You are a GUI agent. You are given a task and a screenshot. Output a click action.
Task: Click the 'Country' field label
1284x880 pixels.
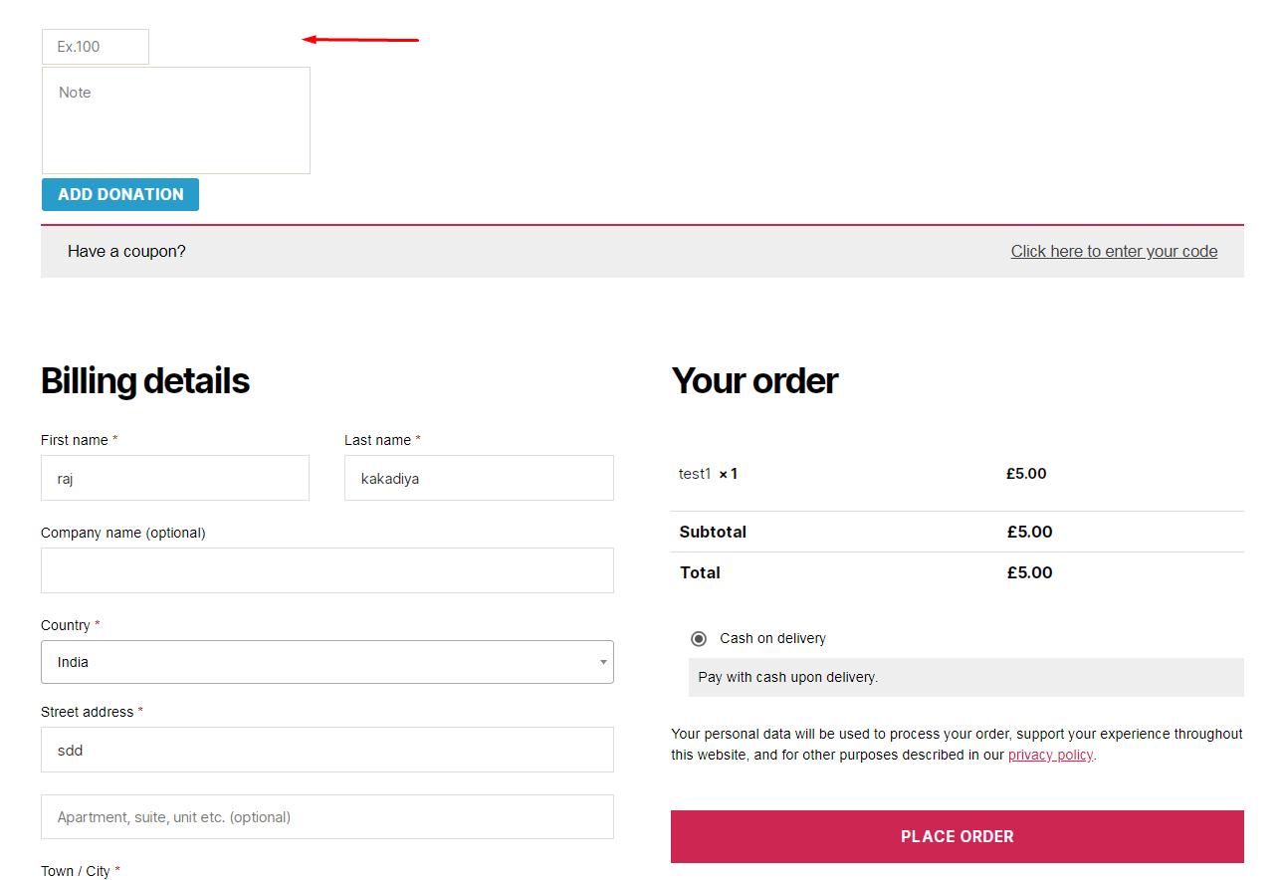click(66, 625)
